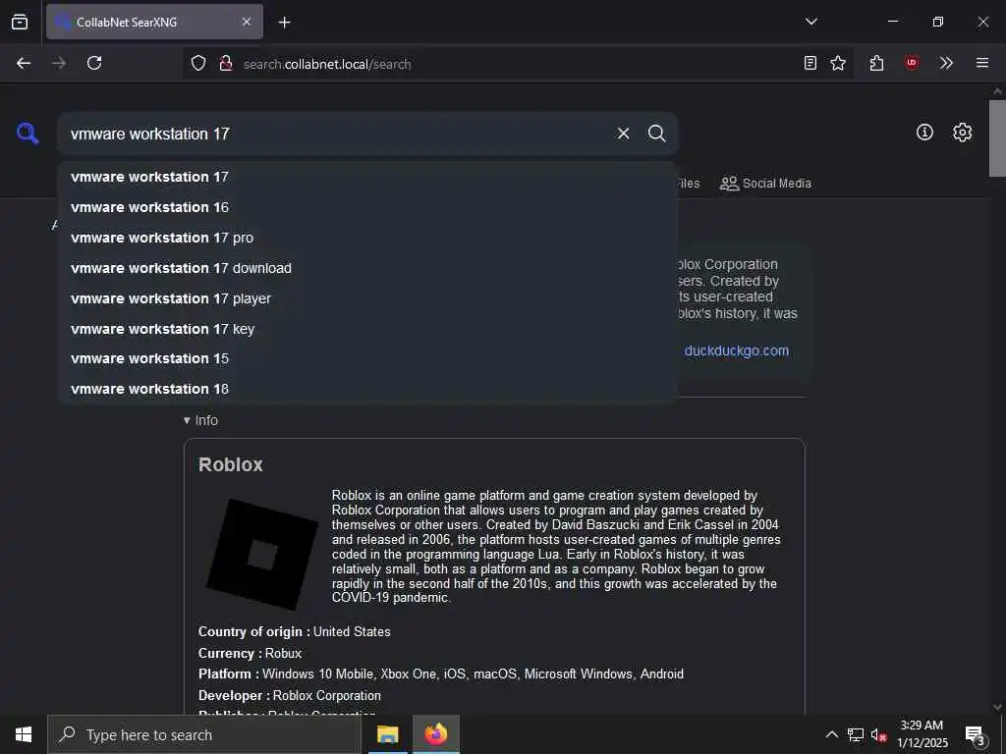Choose suggestion vmware workstation 17 player
The width and height of the screenshot is (1006, 754).
click(367, 298)
